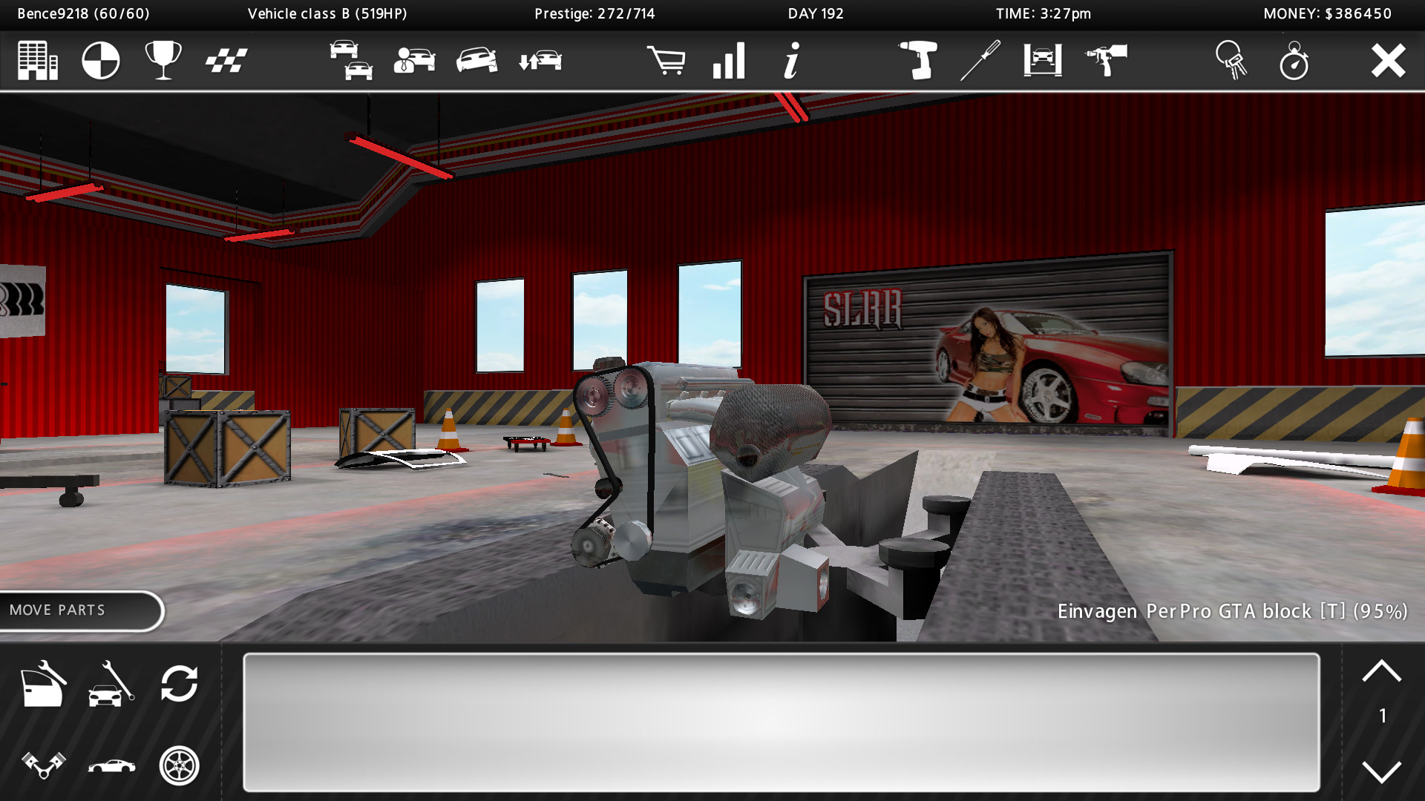1425x801 pixels.
Task: Show vehicle statistics bar chart
Action: [729, 61]
